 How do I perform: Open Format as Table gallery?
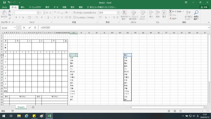pyautogui.click(x=133, y=15)
